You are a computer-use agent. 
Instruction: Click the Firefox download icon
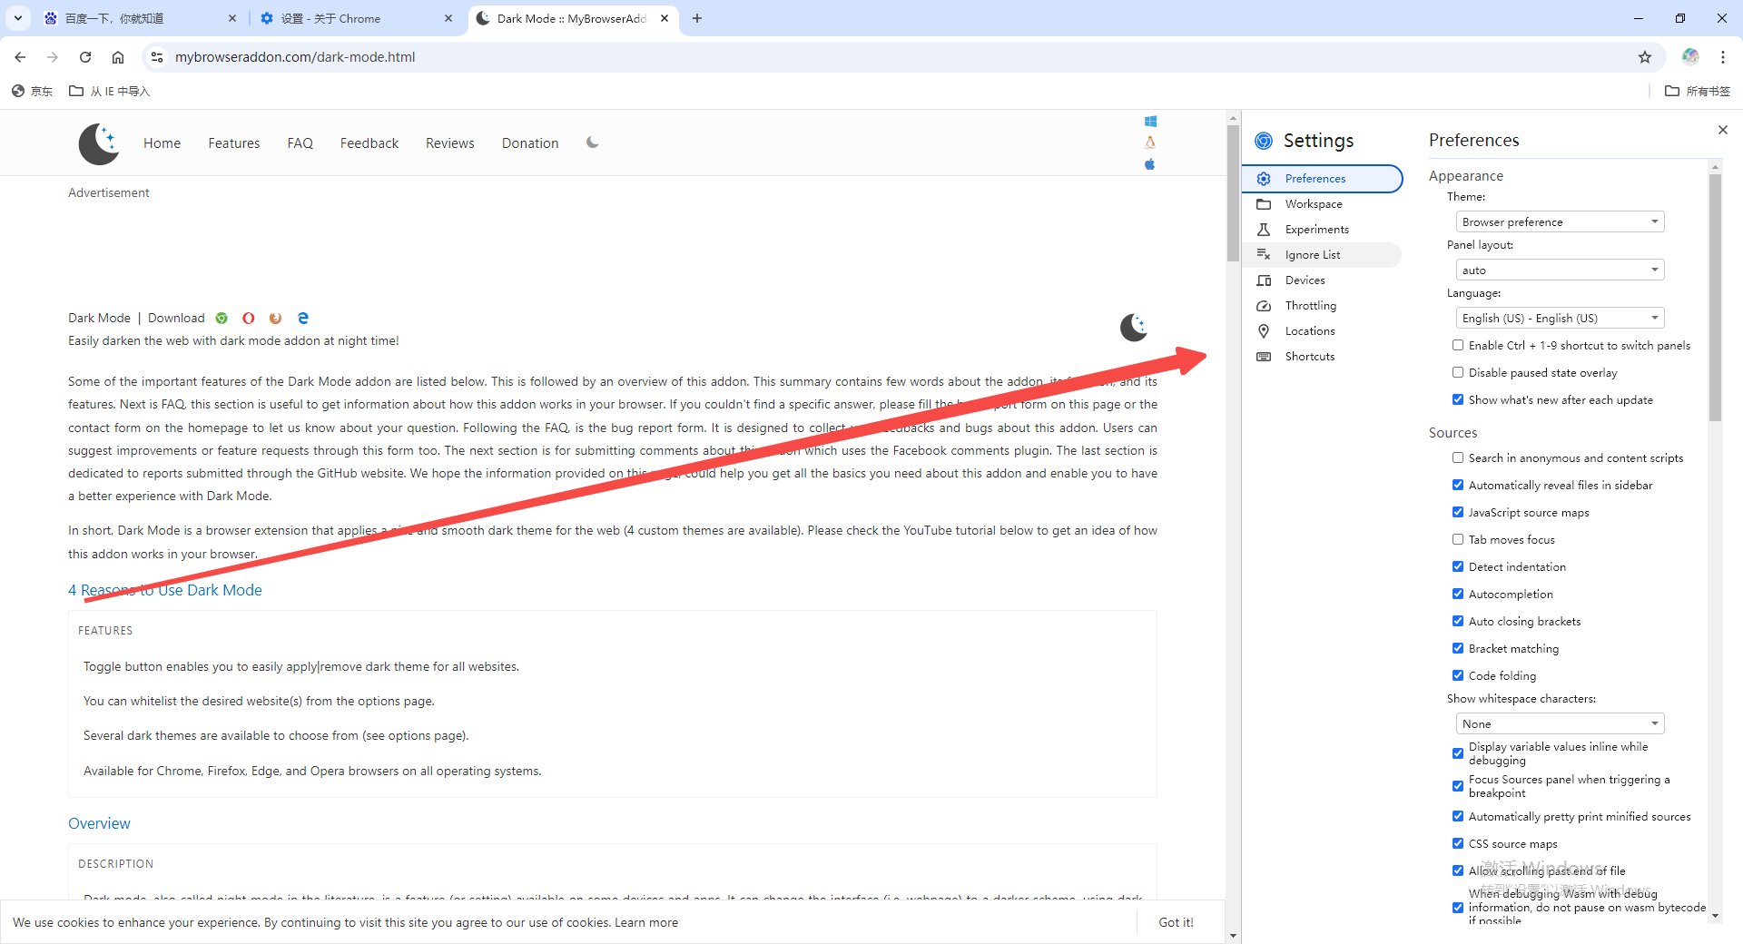(x=276, y=318)
